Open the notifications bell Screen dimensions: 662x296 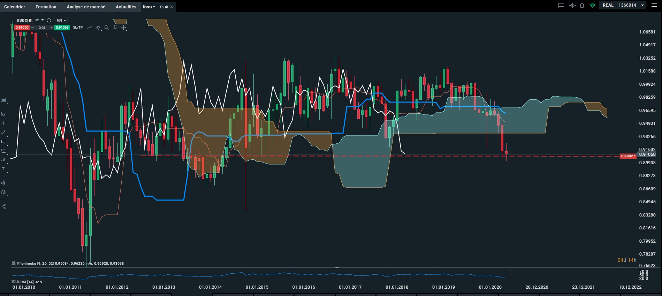(x=582, y=6)
